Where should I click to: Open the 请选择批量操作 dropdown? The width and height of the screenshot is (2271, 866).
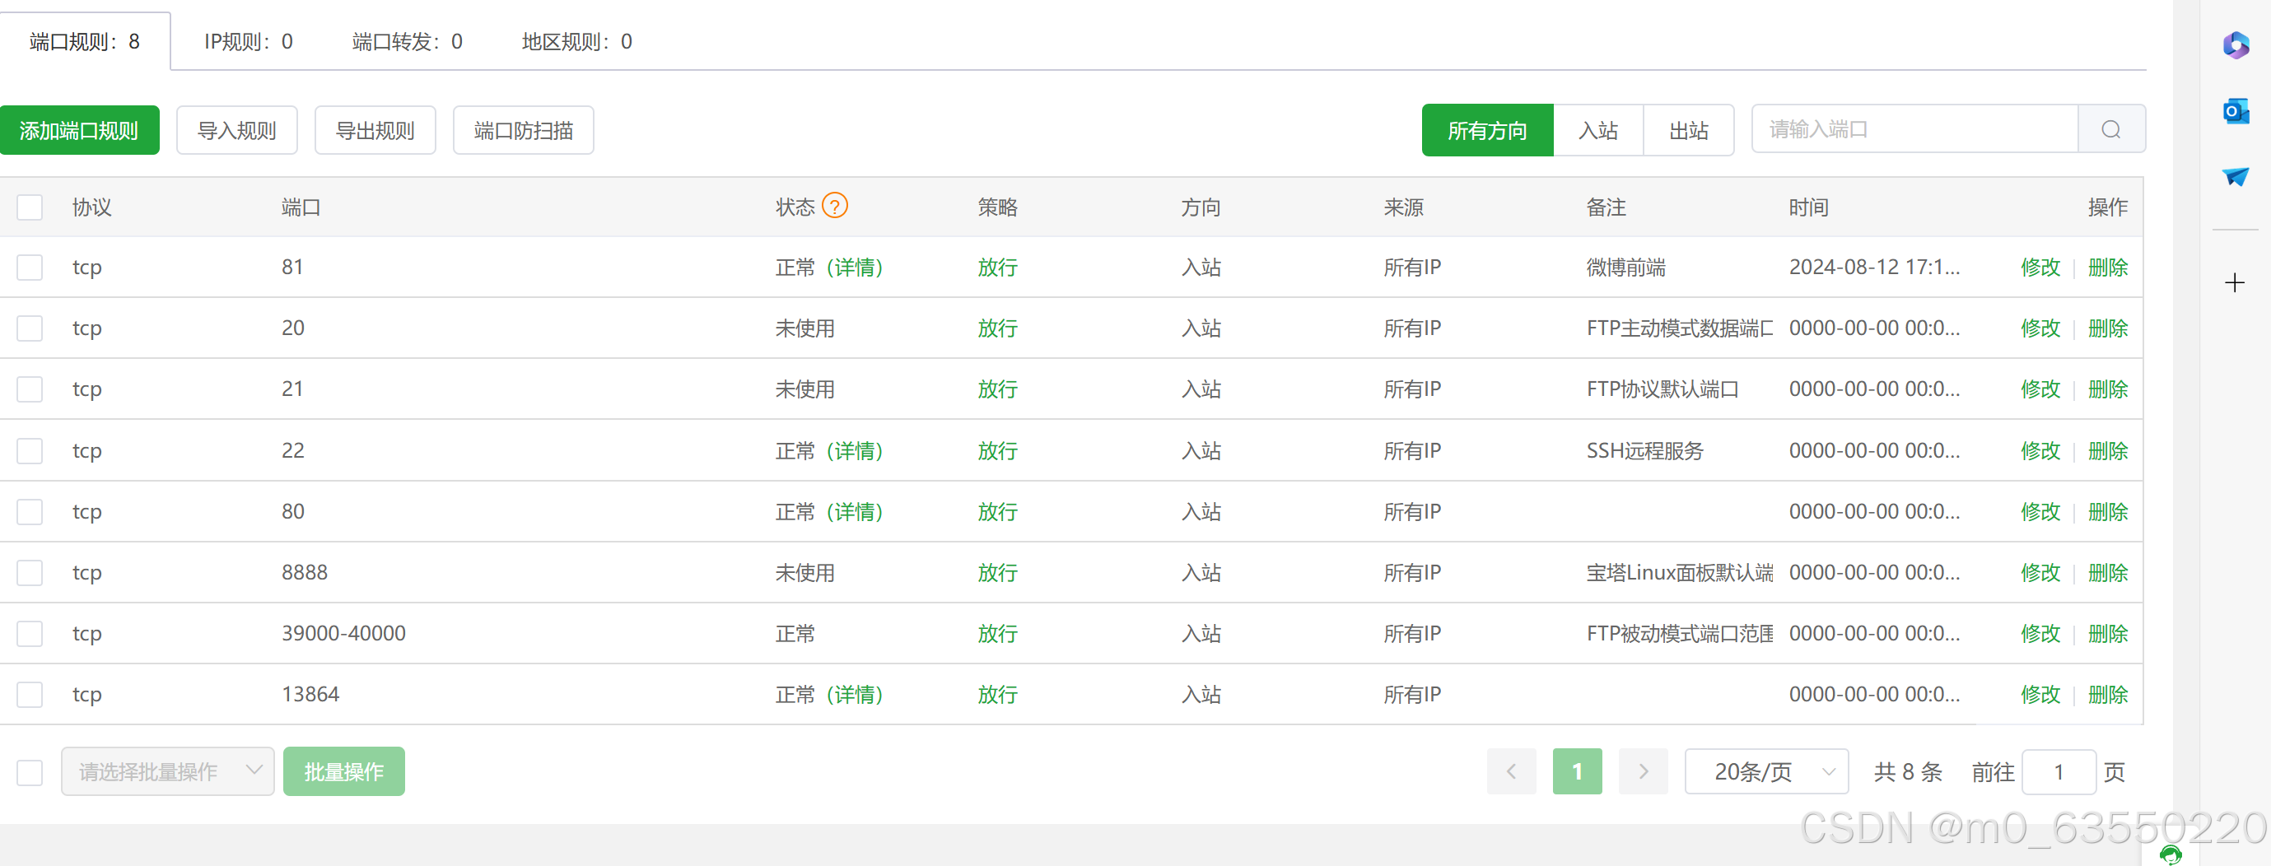coord(167,771)
